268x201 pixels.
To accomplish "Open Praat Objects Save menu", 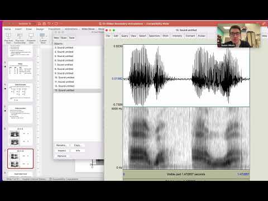I will pyautogui.click(x=71, y=38).
